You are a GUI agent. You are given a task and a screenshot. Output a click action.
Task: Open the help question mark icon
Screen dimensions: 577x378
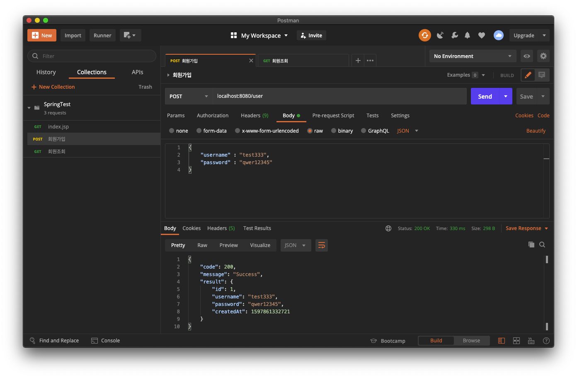point(546,341)
